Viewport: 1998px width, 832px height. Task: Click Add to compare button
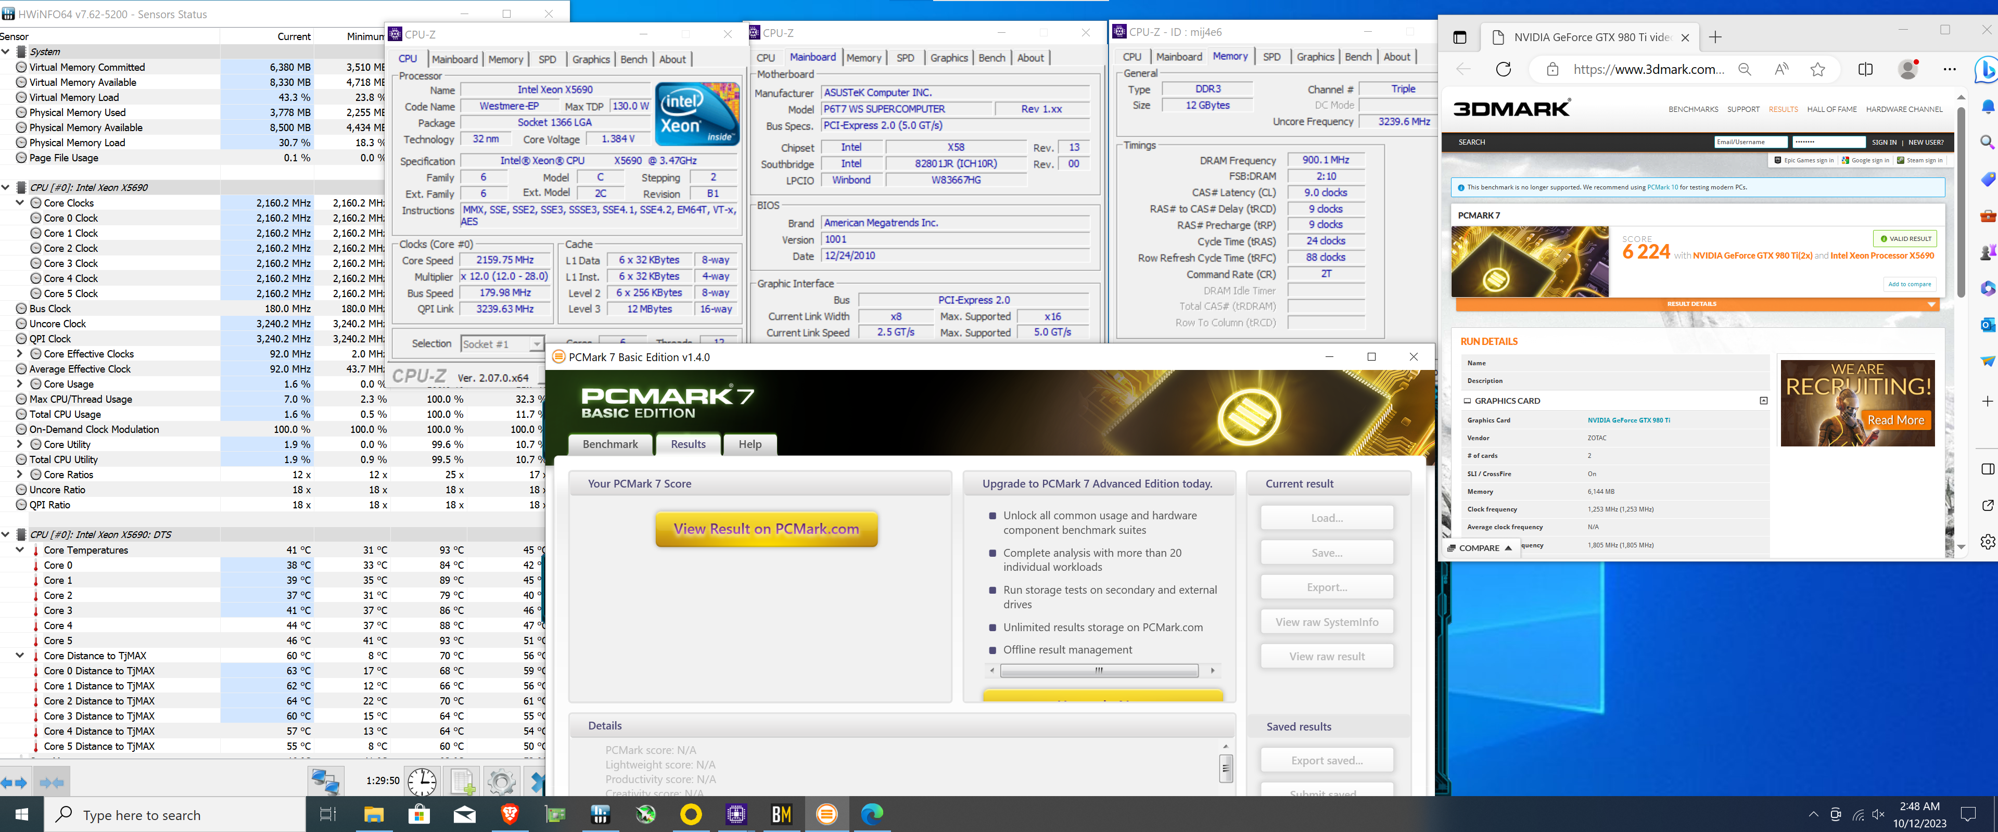coord(1910,284)
